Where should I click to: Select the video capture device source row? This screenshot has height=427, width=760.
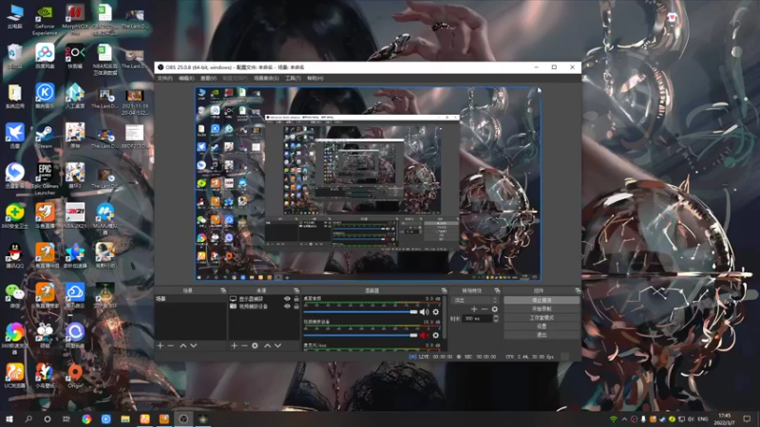click(x=264, y=306)
